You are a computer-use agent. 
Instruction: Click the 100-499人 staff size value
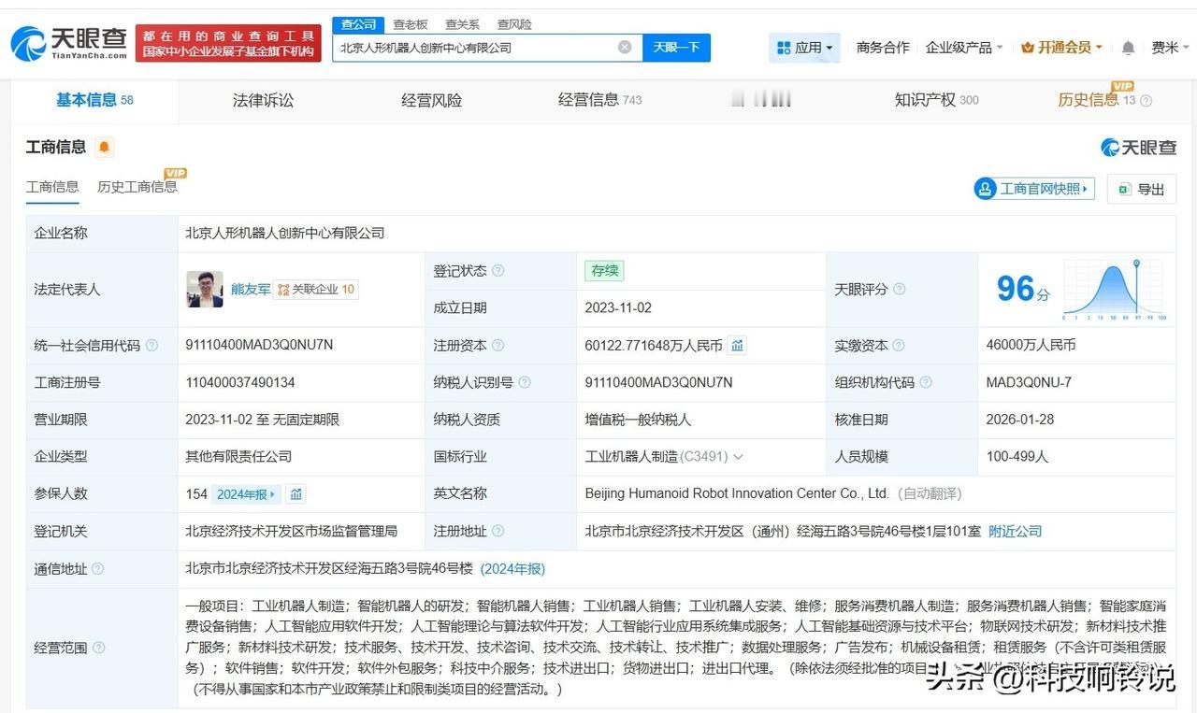(x=1017, y=457)
